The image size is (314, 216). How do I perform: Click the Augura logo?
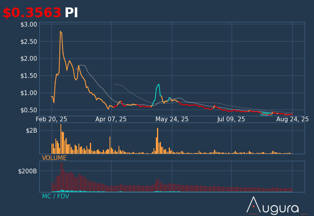tap(277, 205)
